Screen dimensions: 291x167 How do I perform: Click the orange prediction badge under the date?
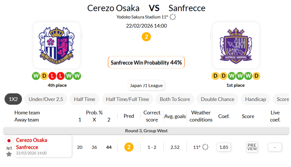pyautogui.click(x=146, y=37)
